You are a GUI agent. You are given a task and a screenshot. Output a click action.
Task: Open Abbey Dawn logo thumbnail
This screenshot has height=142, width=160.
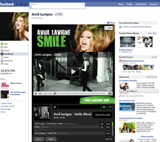(x=5, y=85)
